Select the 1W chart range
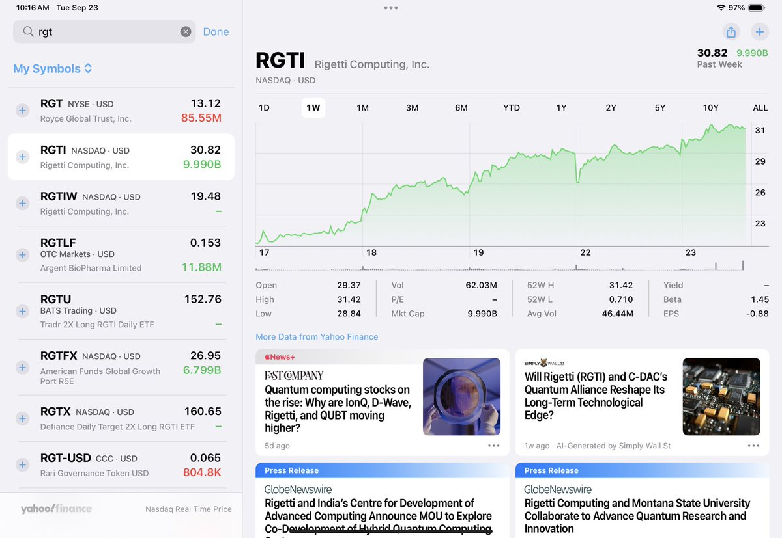 (313, 108)
